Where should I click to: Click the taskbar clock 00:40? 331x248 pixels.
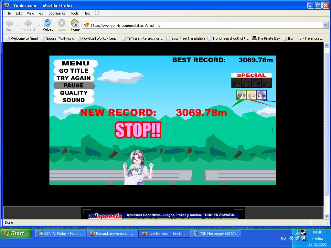pos(317,232)
